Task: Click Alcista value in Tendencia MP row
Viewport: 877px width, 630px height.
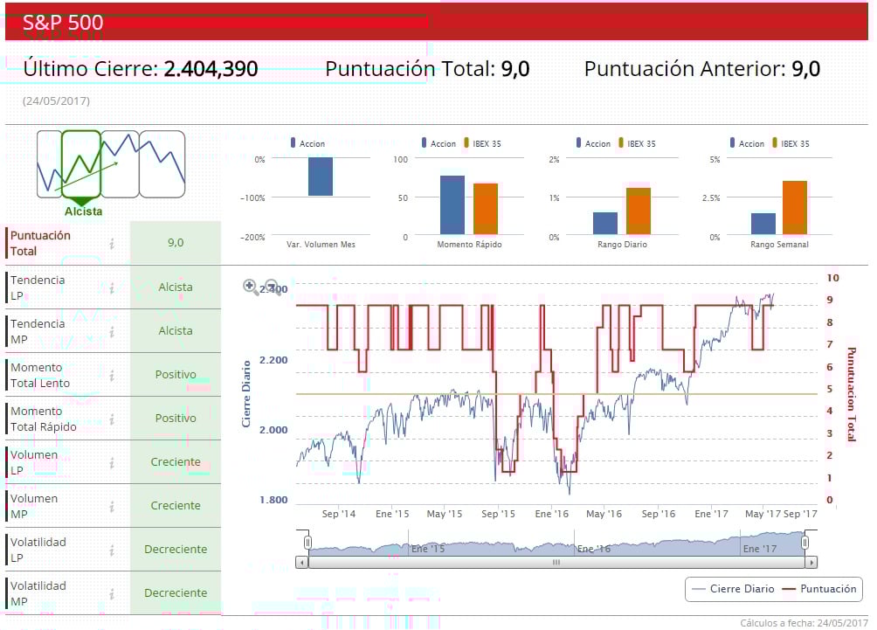Action: [176, 330]
